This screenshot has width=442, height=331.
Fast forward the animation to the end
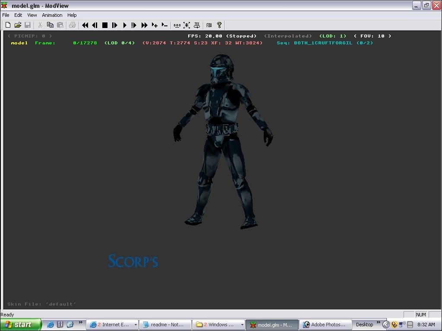pyautogui.click(x=144, y=25)
